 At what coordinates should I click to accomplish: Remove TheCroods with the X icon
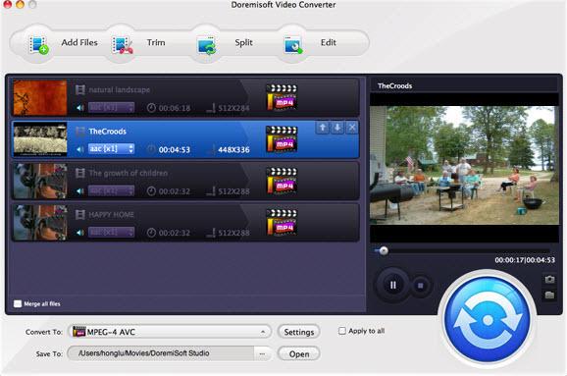tap(352, 128)
